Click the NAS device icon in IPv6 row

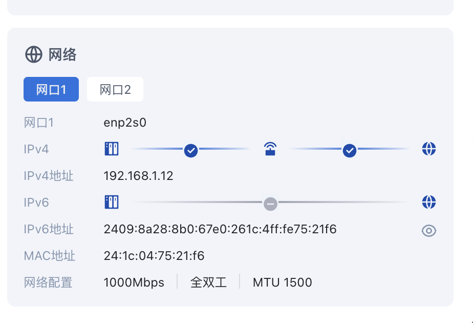tap(112, 202)
